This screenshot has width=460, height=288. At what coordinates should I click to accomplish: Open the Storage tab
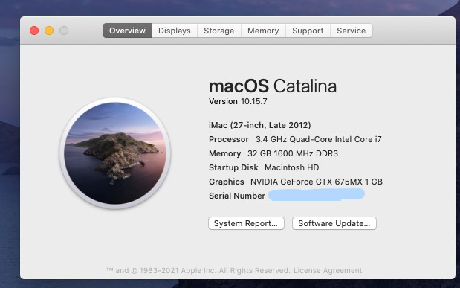tap(218, 31)
